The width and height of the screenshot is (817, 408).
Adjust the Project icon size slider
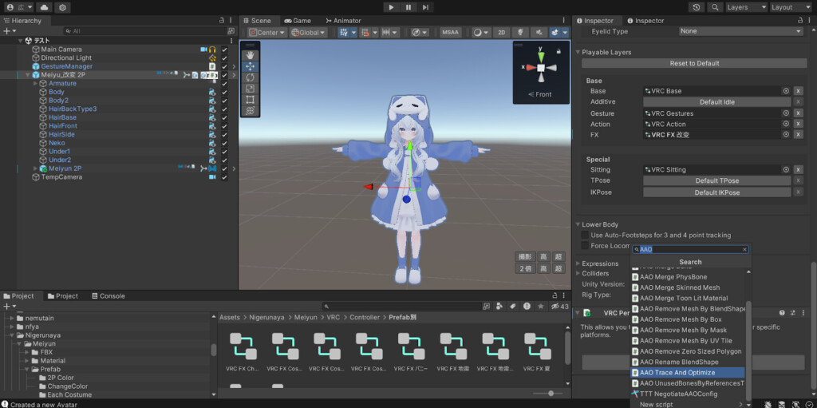click(551, 394)
